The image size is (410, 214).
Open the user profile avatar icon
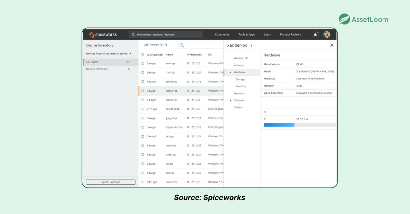click(x=326, y=34)
